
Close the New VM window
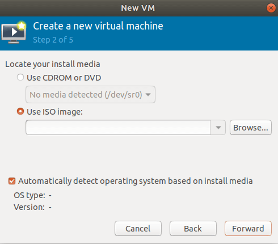[x=271, y=8]
